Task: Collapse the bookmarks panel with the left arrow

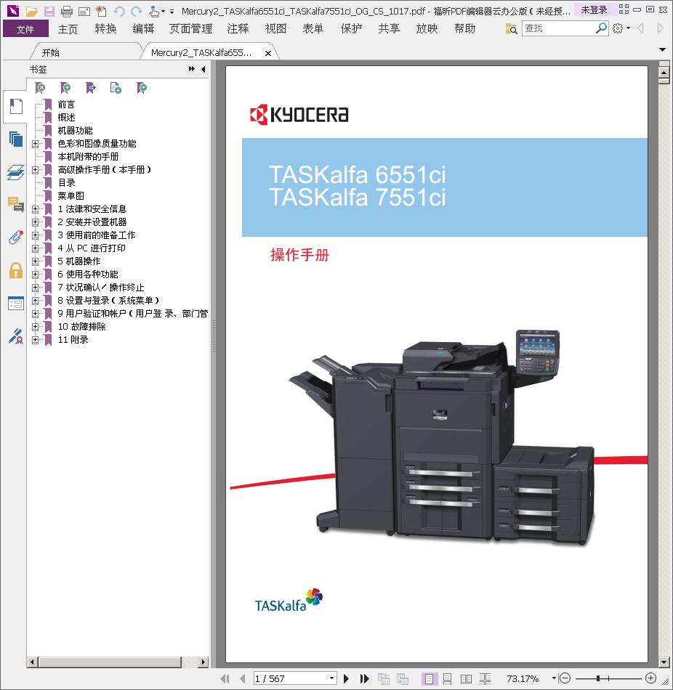Action: [x=203, y=69]
